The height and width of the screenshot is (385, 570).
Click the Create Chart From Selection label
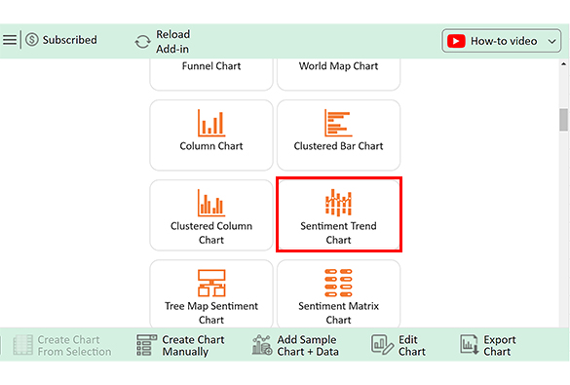coord(74,345)
